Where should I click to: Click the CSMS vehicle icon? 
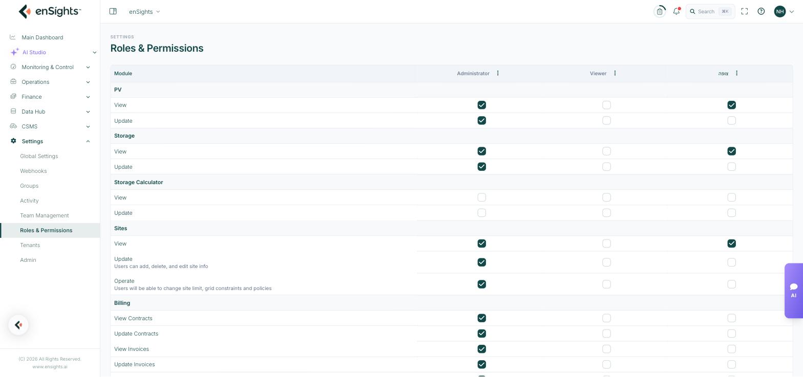tap(13, 126)
